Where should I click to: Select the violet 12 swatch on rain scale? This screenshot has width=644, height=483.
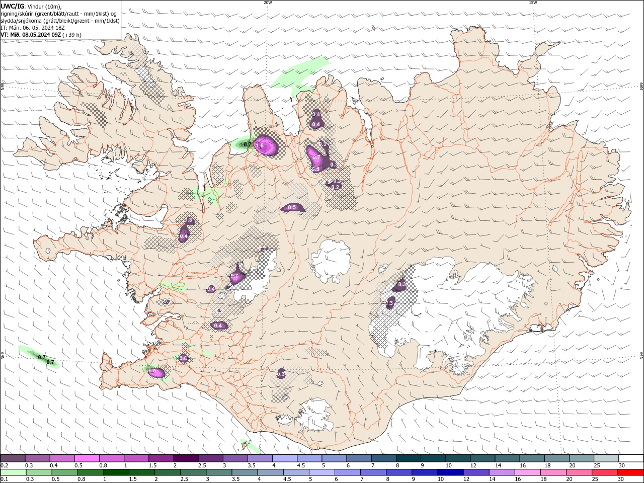click(475, 472)
